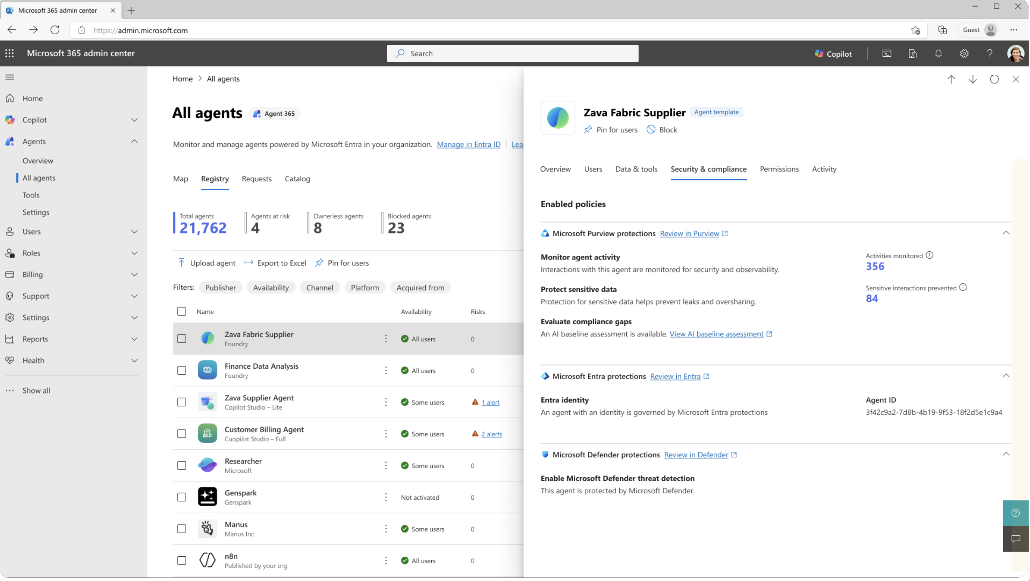Open the Permissions tab in details panel

pos(780,169)
